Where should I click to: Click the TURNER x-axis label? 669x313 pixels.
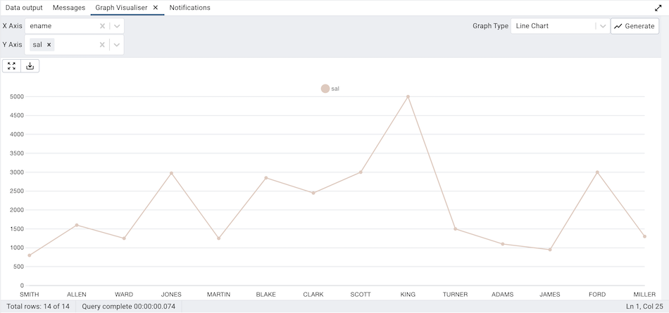point(455,294)
